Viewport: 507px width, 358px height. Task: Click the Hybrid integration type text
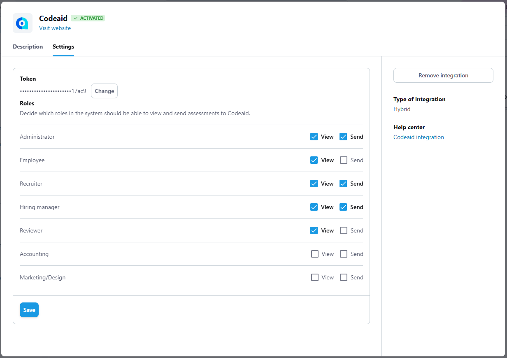click(402, 109)
